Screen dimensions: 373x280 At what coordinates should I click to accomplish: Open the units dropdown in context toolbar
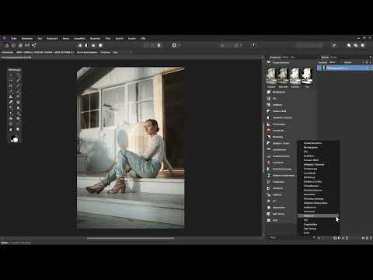(123, 52)
